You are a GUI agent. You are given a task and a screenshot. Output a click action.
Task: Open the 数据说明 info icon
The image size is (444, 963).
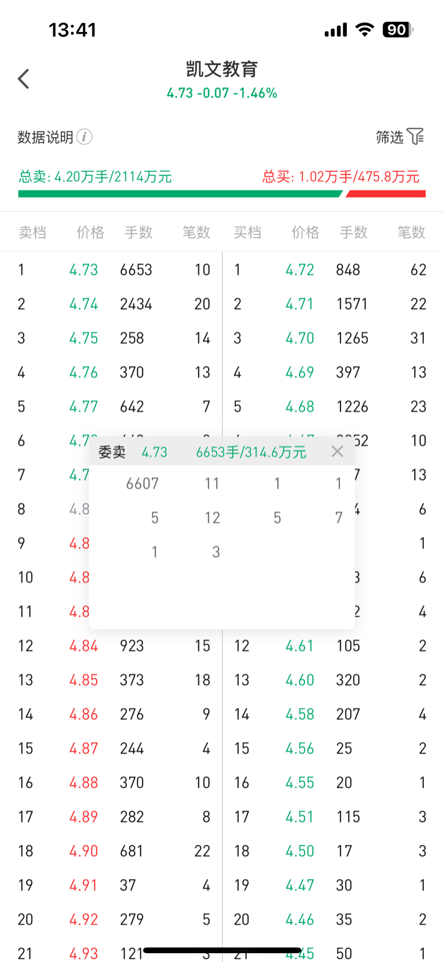(84, 137)
